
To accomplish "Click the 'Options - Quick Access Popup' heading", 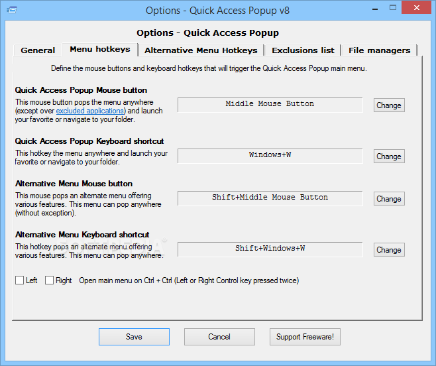I will [x=207, y=33].
